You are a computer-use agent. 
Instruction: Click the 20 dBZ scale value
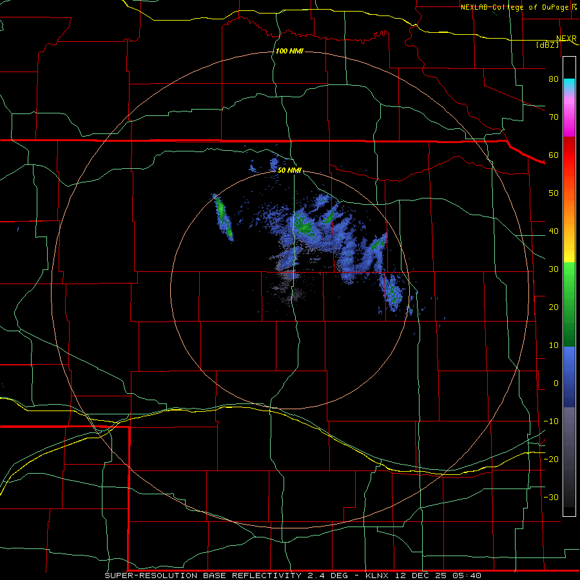tap(554, 307)
